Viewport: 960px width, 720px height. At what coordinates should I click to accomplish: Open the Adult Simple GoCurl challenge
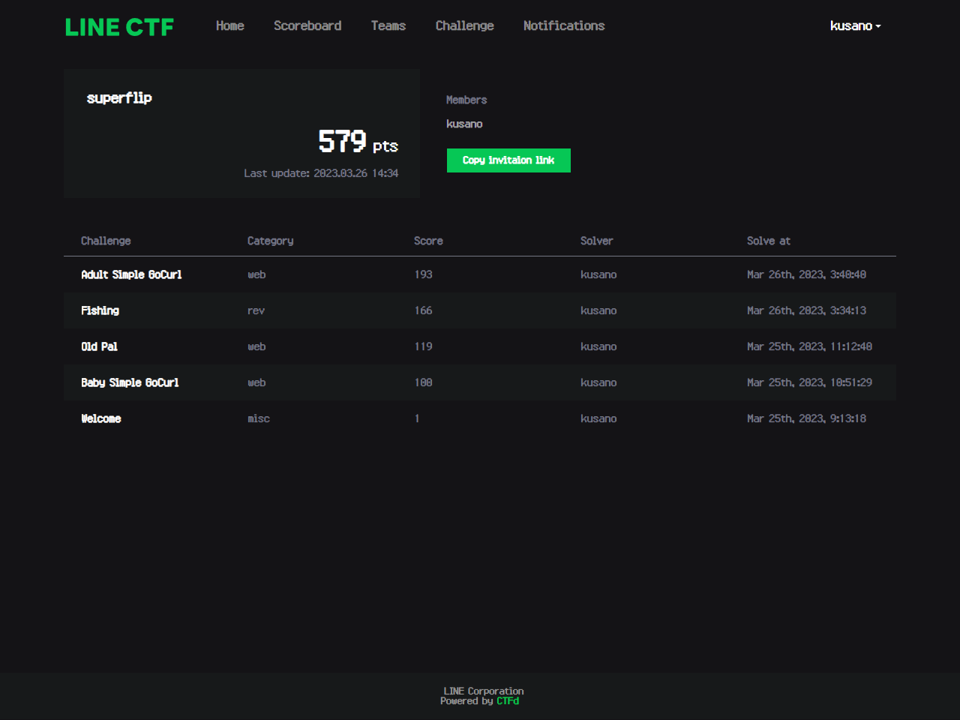coord(131,274)
